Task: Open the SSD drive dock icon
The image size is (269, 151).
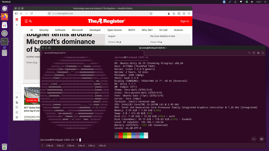Action: (4, 53)
